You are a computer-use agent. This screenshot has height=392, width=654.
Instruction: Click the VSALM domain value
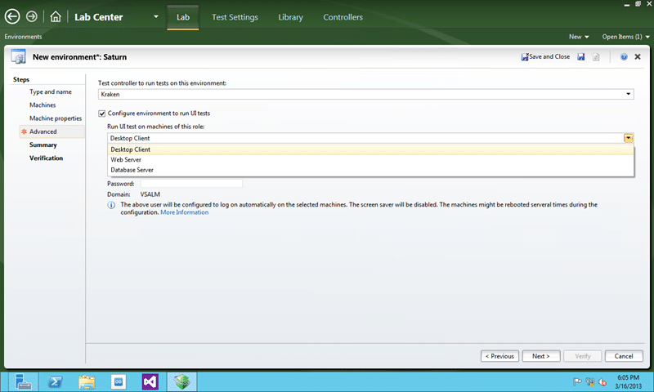150,194
